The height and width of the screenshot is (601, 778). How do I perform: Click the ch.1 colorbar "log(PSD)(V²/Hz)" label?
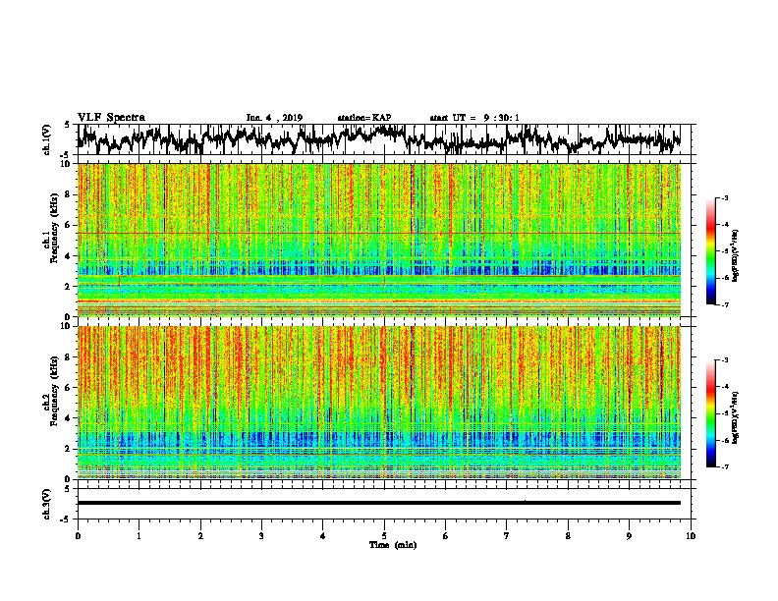[735, 255]
